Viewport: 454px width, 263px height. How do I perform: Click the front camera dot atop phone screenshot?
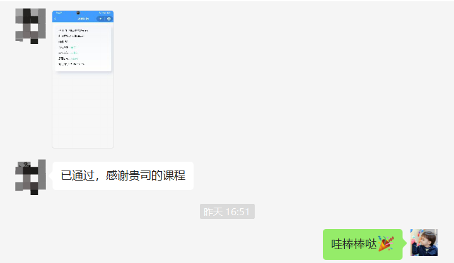tap(78, 13)
